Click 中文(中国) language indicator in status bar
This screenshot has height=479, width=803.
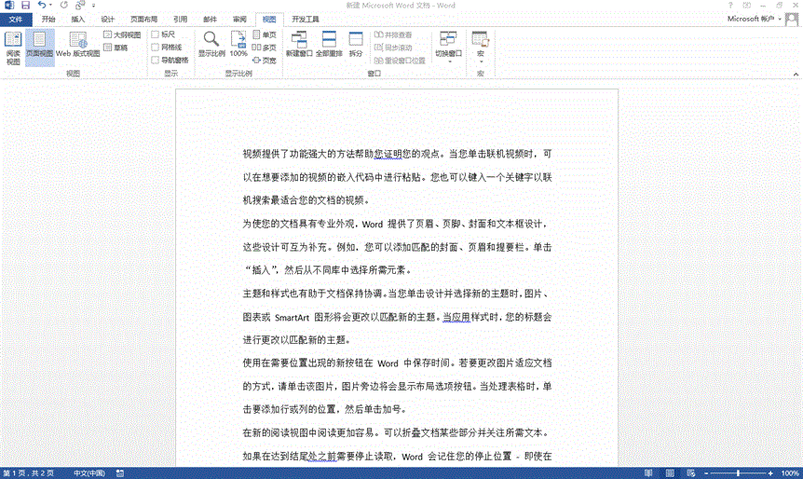(x=89, y=473)
